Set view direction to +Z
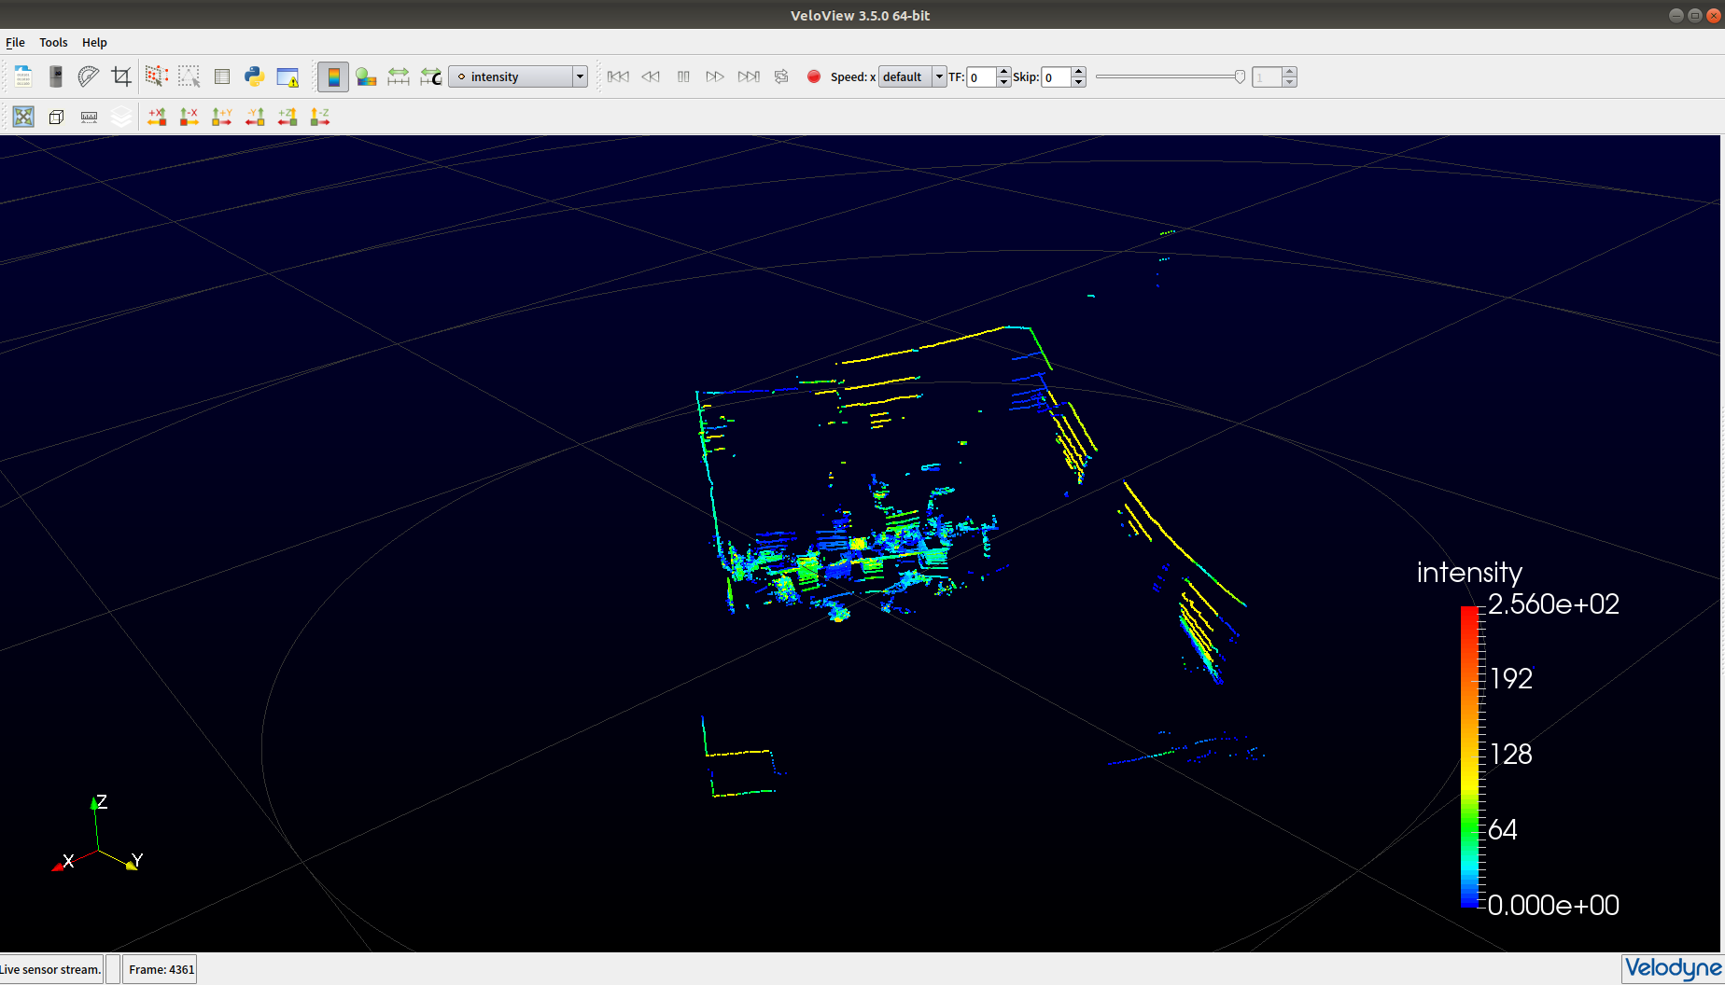Viewport: 1725px width, 985px height. click(287, 117)
